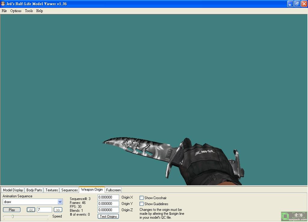The height and width of the screenshot is (222, 308).
Task: Click the Origin X input field
Action: coord(108,197)
